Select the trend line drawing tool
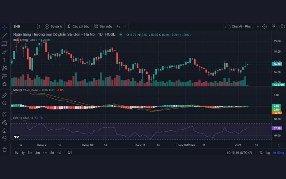286x179 pixels. coord(5,35)
